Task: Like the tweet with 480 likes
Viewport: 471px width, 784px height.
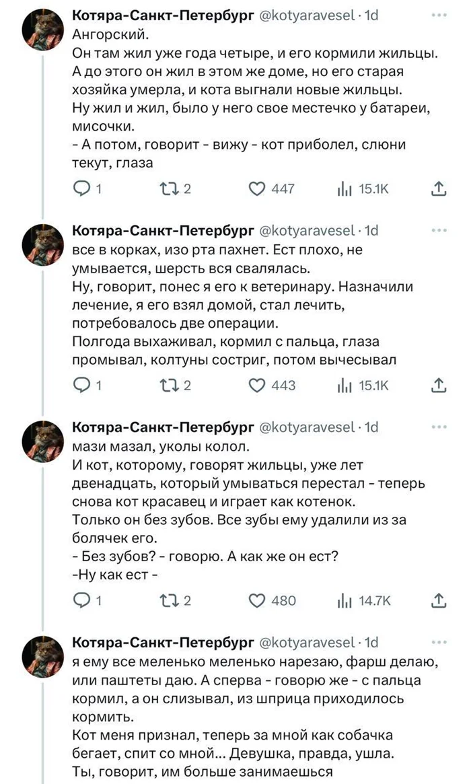Action: [257, 600]
